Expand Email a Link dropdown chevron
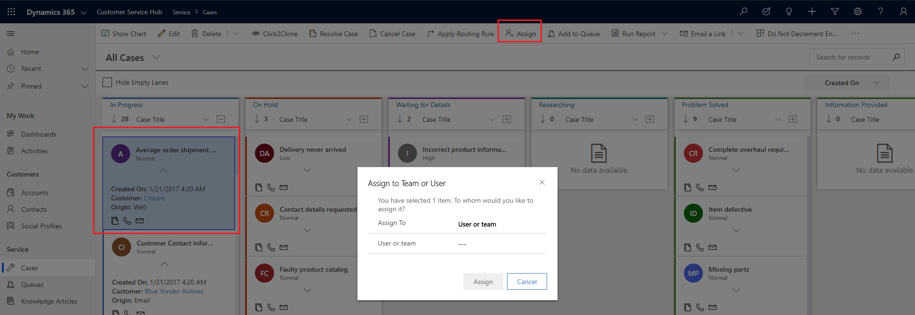 tap(740, 33)
